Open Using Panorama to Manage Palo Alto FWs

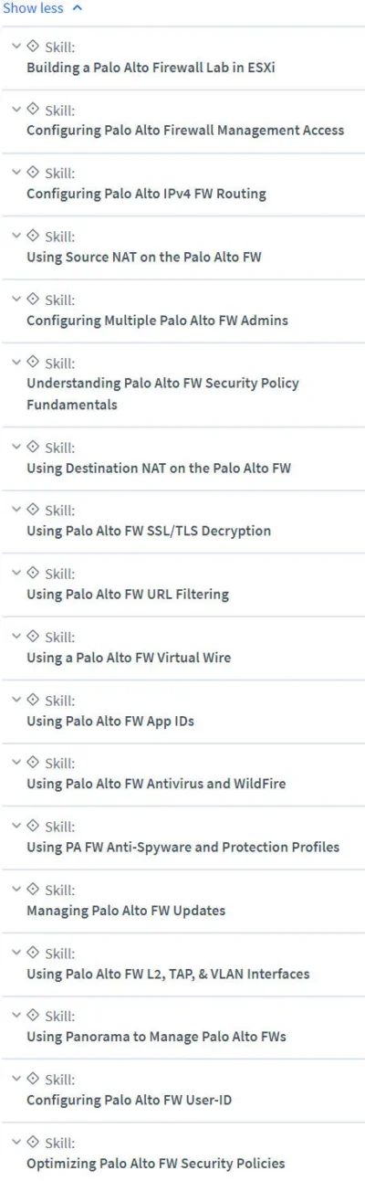(156, 1037)
